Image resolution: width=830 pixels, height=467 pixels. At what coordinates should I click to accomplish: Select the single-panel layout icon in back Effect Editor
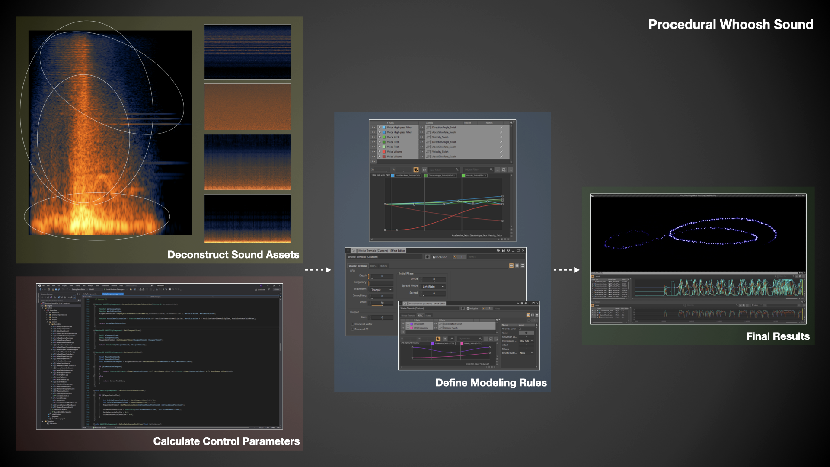[x=511, y=265]
